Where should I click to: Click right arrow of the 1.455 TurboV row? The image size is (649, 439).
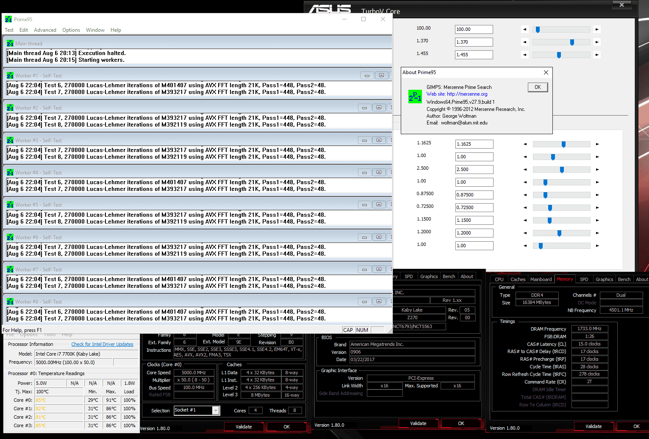point(597,55)
